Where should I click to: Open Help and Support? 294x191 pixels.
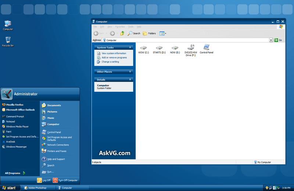(x=53, y=159)
